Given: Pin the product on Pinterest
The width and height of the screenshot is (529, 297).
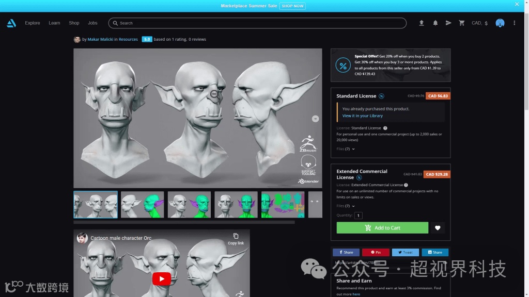Looking at the screenshot, I should tap(376, 252).
